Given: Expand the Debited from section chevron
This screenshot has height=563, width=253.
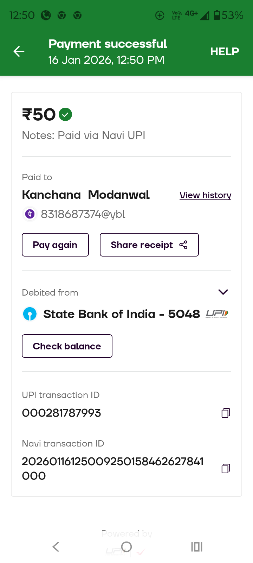Looking at the screenshot, I should pyautogui.click(x=223, y=292).
